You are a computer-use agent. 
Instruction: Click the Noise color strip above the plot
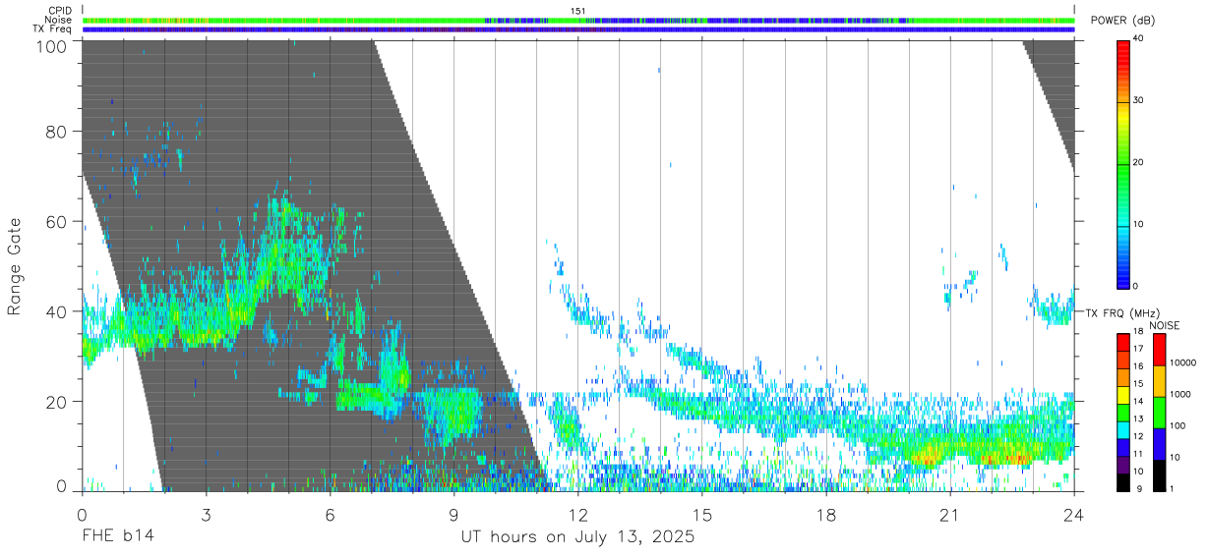pos(578,20)
